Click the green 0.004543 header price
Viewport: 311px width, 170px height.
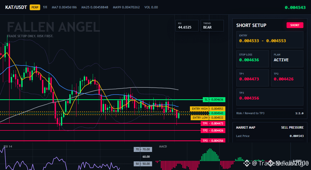[x=295, y=8]
